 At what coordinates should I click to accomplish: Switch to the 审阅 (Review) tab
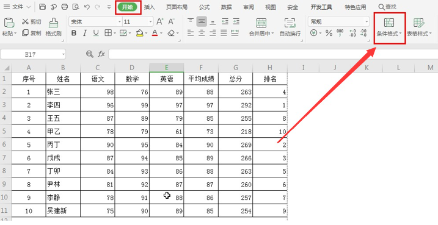click(249, 7)
